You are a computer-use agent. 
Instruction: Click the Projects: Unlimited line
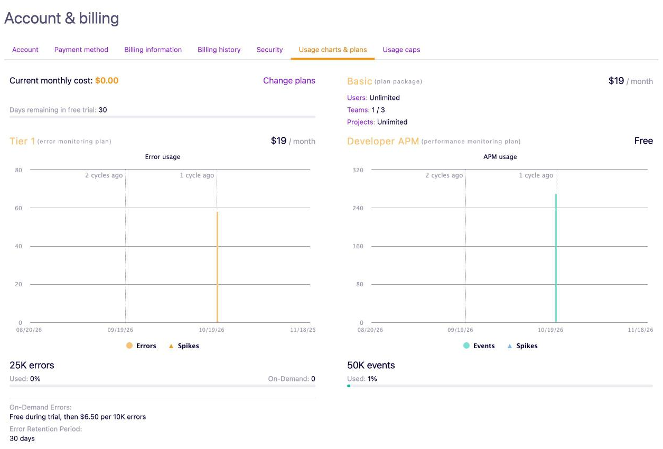tap(377, 122)
